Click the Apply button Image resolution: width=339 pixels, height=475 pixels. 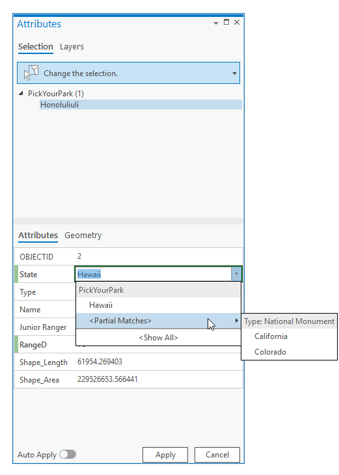click(165, 455)
